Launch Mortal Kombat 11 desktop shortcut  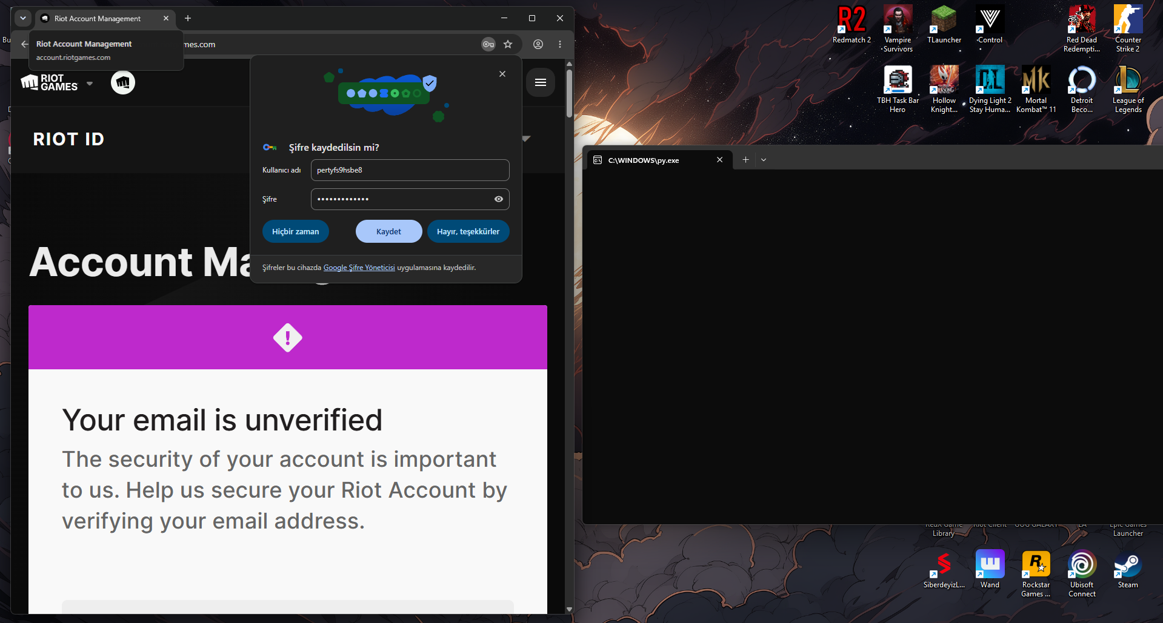(1036, 90)
